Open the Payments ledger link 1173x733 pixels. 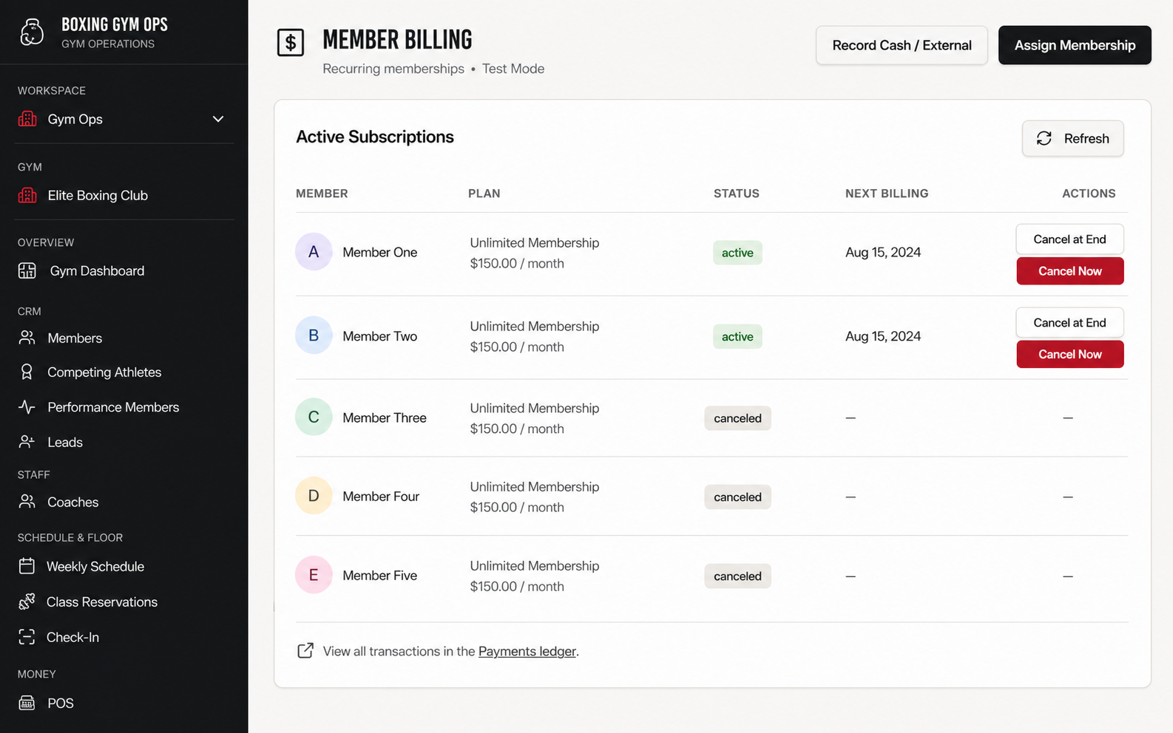[x=527, y=651]
